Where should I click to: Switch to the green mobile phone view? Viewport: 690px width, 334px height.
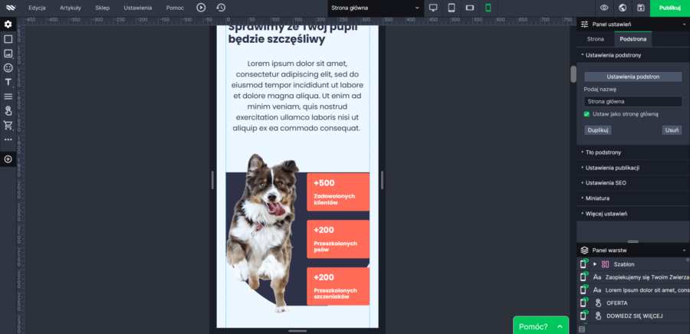[488, 8]
